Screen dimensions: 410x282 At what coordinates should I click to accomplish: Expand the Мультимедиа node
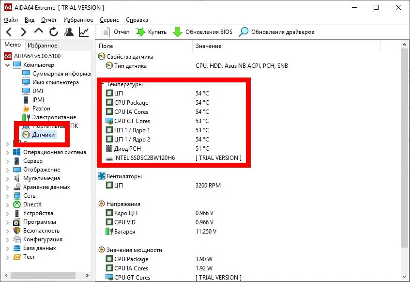pyautogui.click(x=7, y=179)
